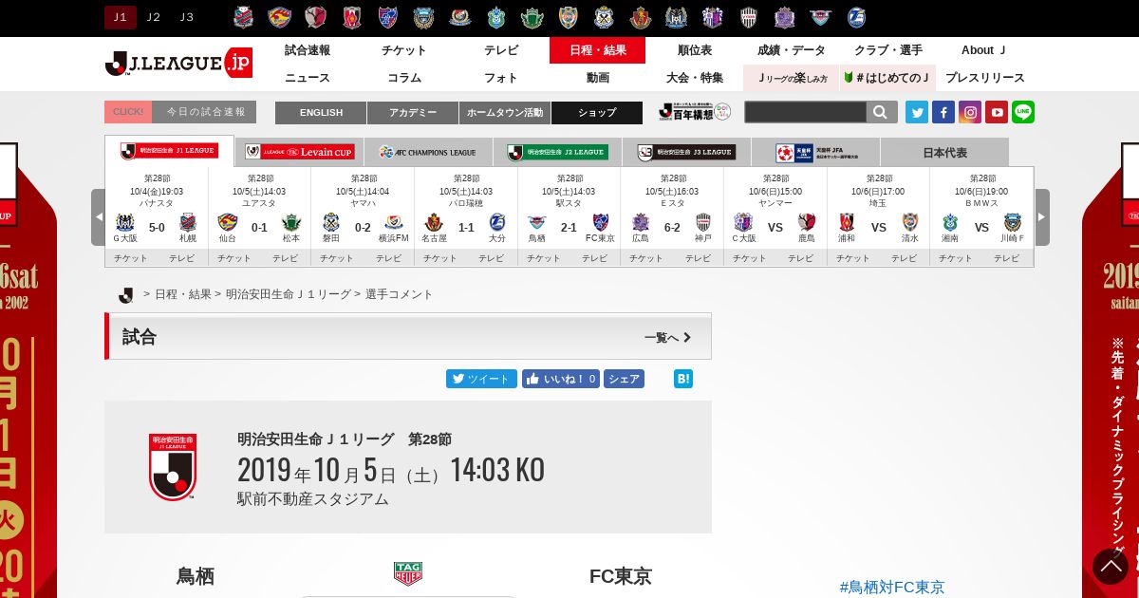Switch to the J3 league selector
The height and width of the screenshot is (598, 1139).
[x=187, y=17]
